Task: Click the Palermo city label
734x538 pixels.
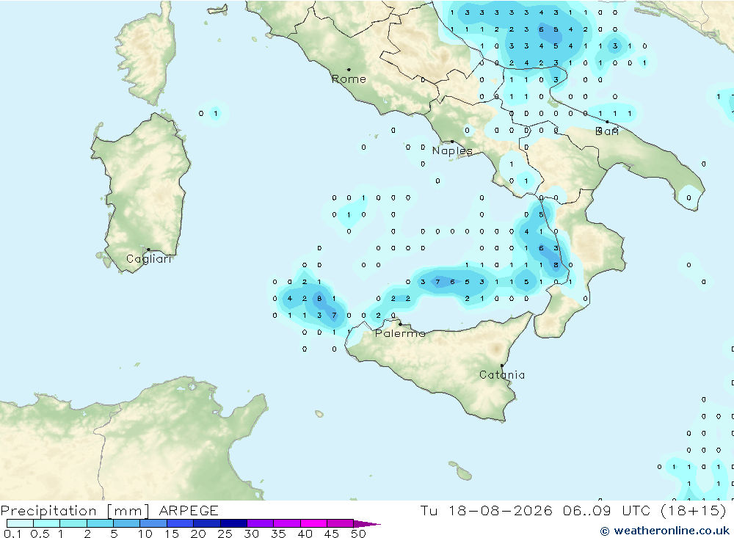Action: point(400,333)
